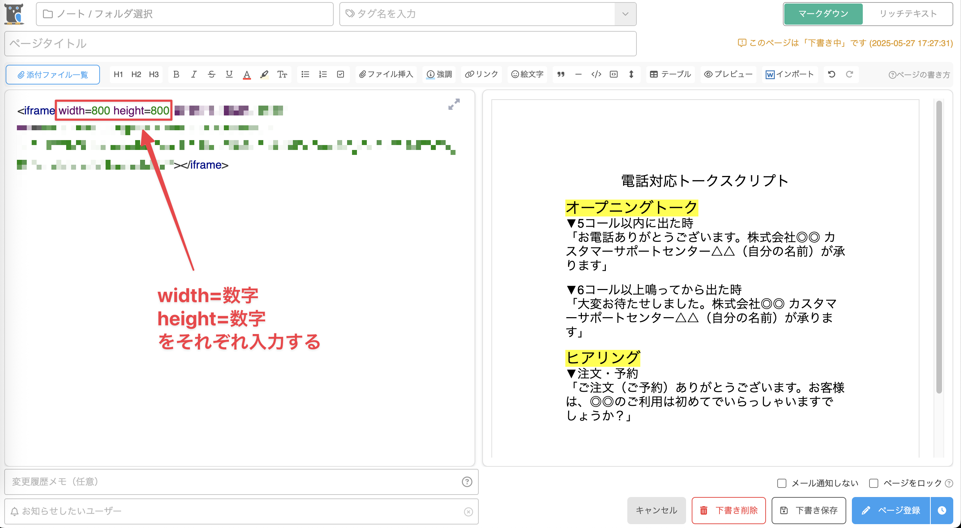Apply underline formatting
This screenshot has width=961, height=528.
pos(229,75)
